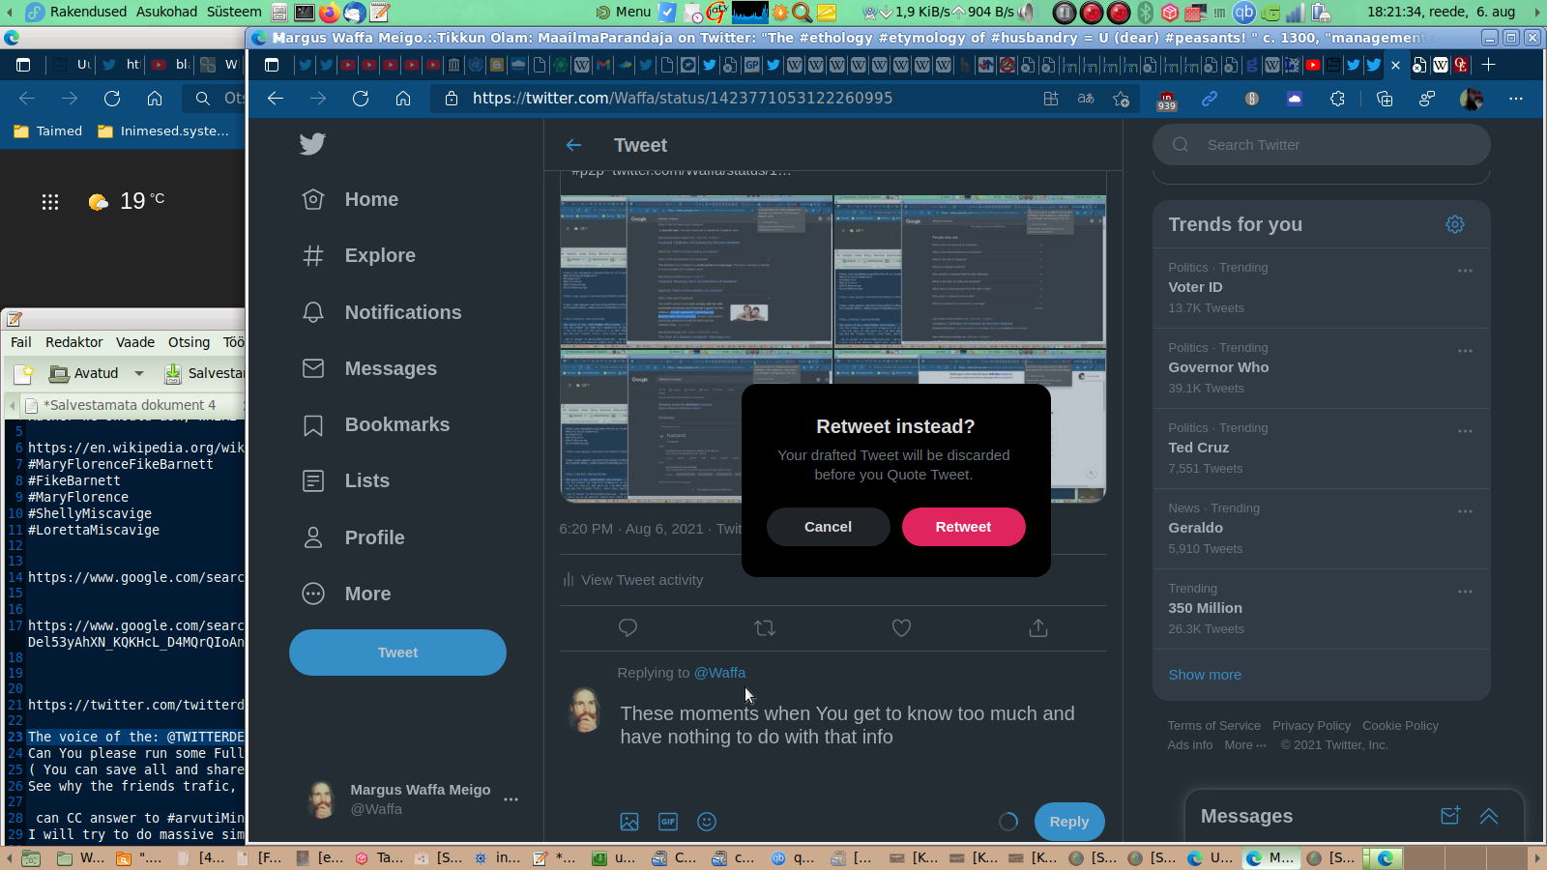Open View Tweet activity
Viewport: 1547px width, 870px height.
(632, 580)
